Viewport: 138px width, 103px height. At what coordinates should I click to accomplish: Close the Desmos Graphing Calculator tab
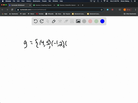pos(54,5)
